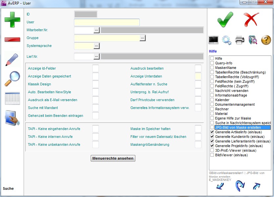Open the table list view icon
This screenshot has width=274, height=197.
pyautogui.click(x=12, y=98)
